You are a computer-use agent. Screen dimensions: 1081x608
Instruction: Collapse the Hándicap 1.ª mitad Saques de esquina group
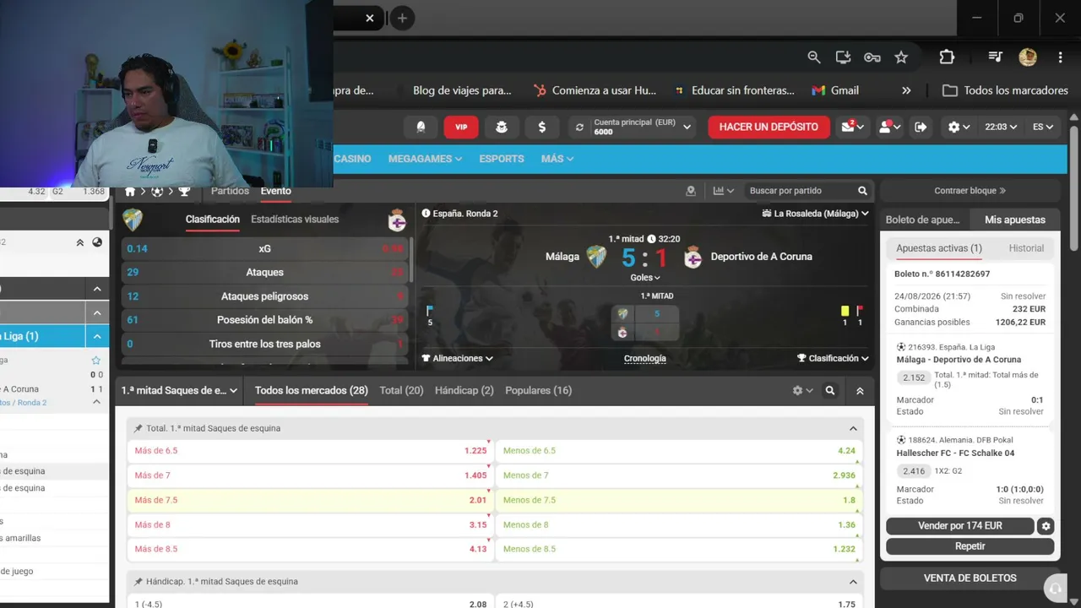click(x=853, y=582)
